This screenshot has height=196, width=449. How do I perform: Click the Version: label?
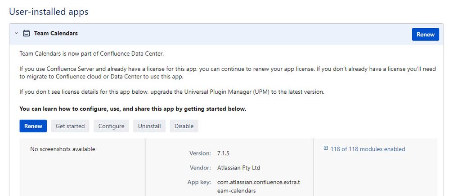[x=200, y=153]
